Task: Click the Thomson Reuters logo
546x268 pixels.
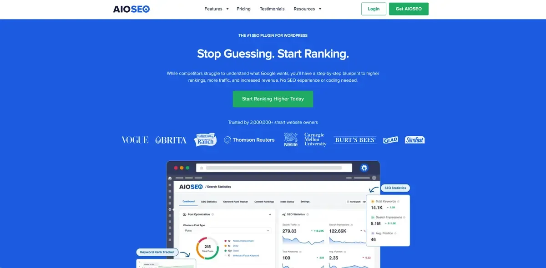Action: pos(249,140)
